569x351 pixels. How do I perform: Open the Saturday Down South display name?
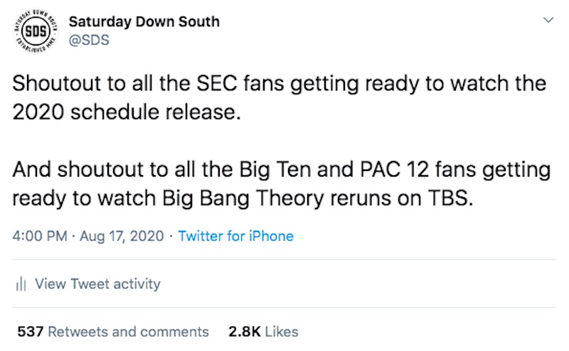point(144,22)
